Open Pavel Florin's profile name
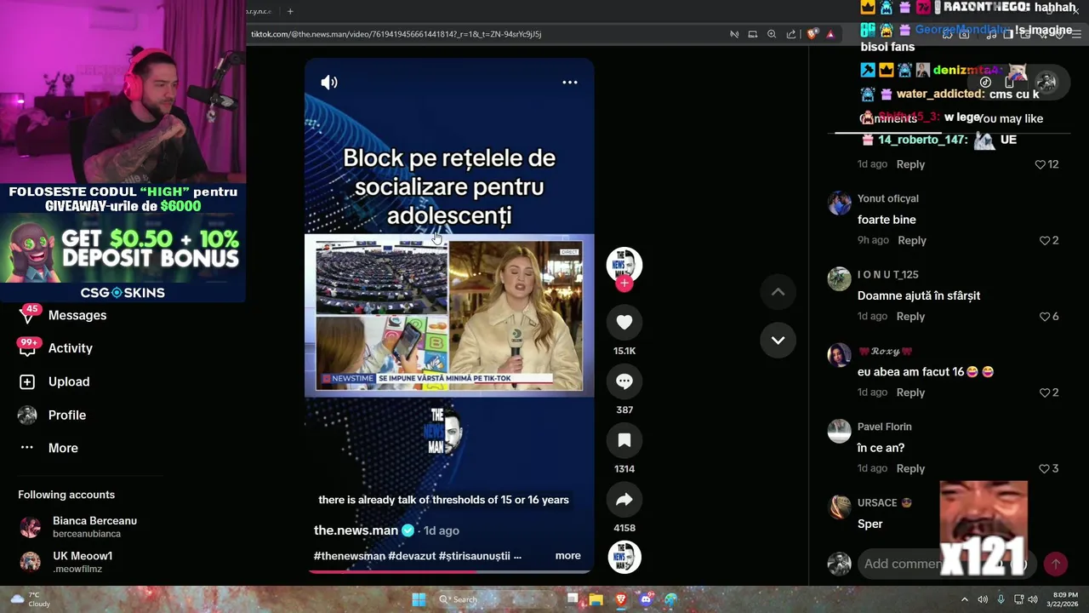The image size is (1089, 613). point(885,427)
